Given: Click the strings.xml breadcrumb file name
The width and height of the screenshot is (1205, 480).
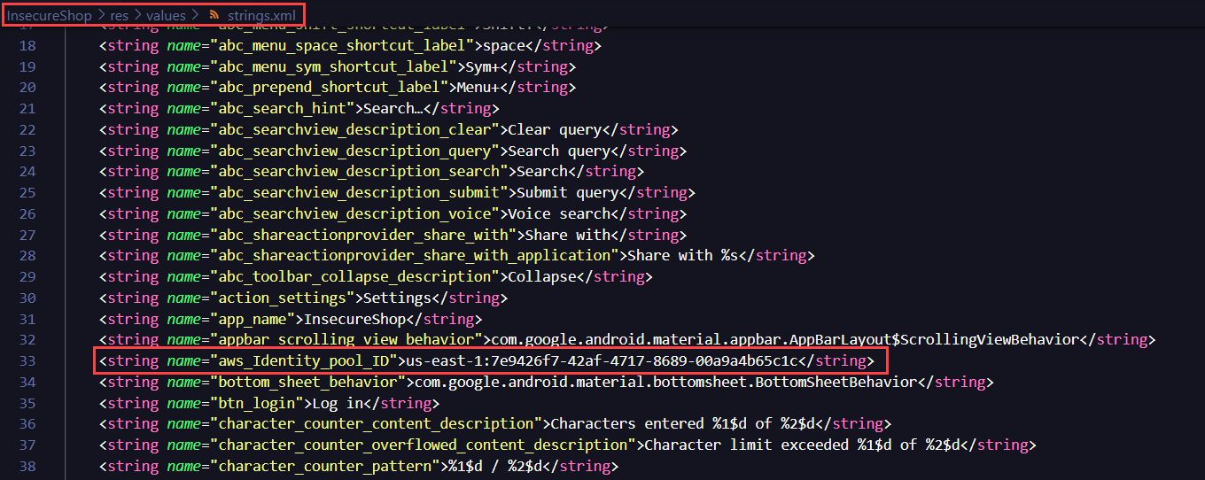Looking at the screenshot, I should (261, 16).
